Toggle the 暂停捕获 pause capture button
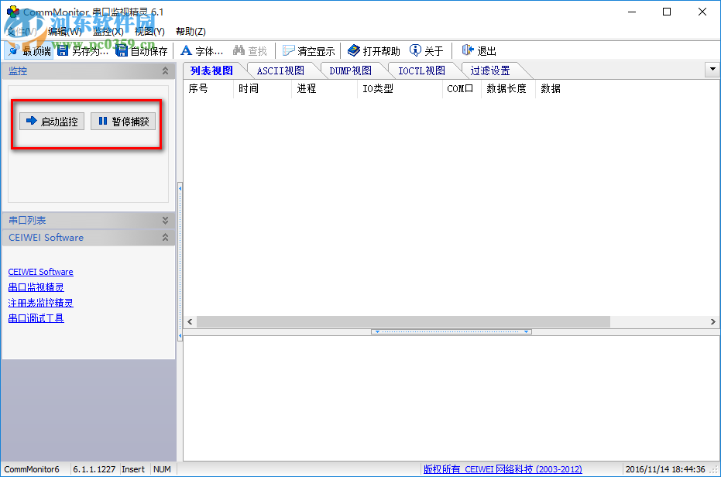 pyautogui.click(x=122, y=121)
